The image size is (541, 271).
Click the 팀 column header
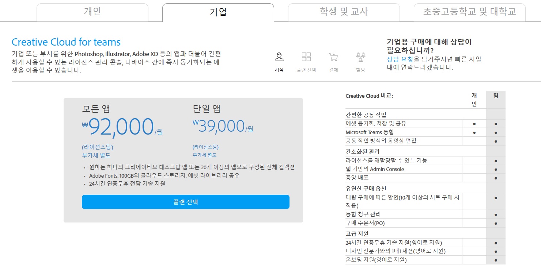496,96
